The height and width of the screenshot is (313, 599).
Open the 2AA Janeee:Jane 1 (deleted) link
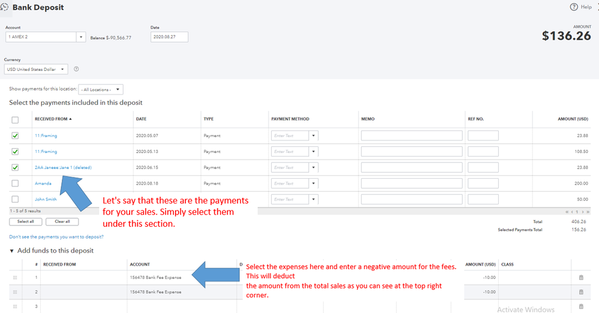[63, 167]
